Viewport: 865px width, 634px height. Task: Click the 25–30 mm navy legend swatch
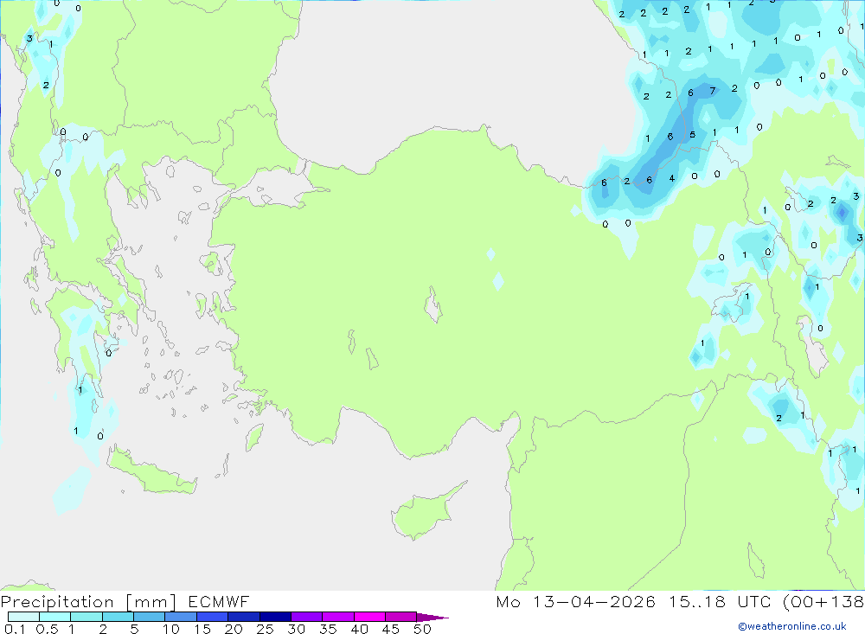click(275, 617)
